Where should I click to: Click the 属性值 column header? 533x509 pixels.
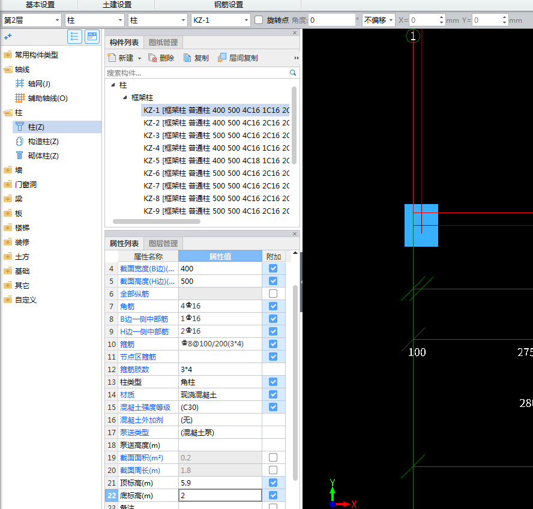[x=220, y=256]
